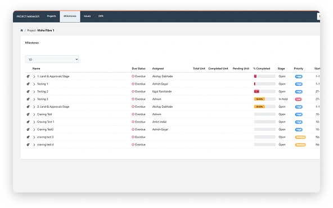Click action icon for 1. Land & Approvals Stage
The width and height of the screenshot is (333, 208).
[x=28, y=76]
